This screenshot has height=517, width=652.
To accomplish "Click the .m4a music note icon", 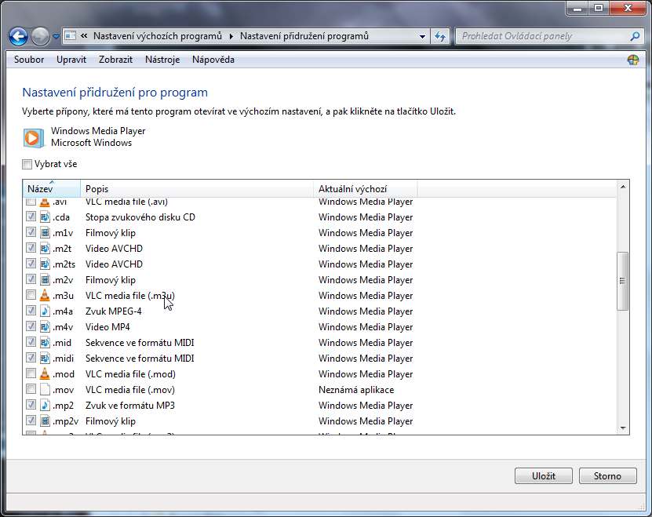I will 45,311.
